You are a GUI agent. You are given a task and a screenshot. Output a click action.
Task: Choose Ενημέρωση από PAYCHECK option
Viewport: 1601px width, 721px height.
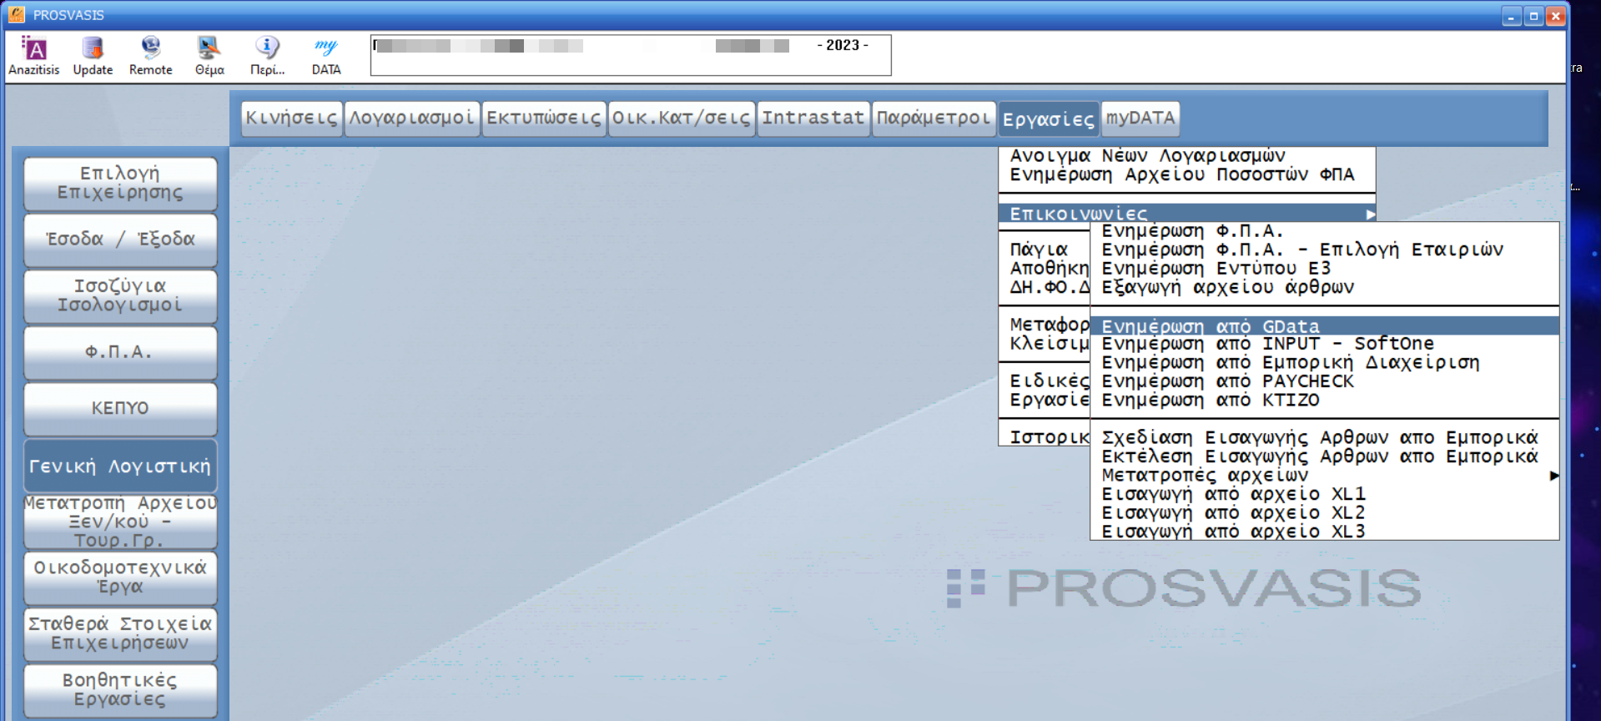1227,381
